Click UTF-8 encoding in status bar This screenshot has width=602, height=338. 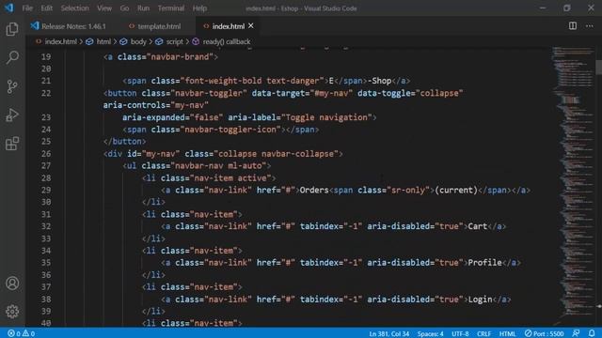(x=460, y=333)
